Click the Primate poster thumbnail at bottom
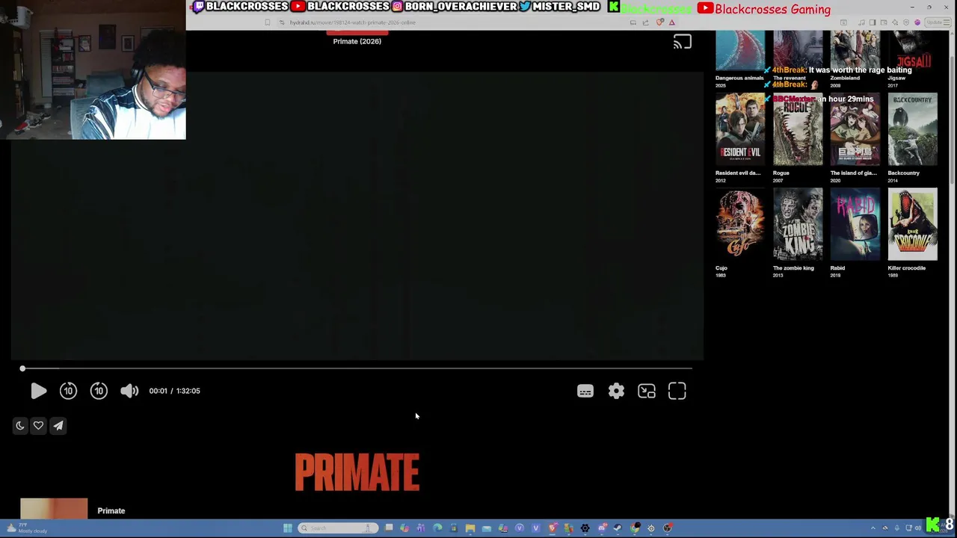Viewport: 957px width, 538px height. [54, 508]
